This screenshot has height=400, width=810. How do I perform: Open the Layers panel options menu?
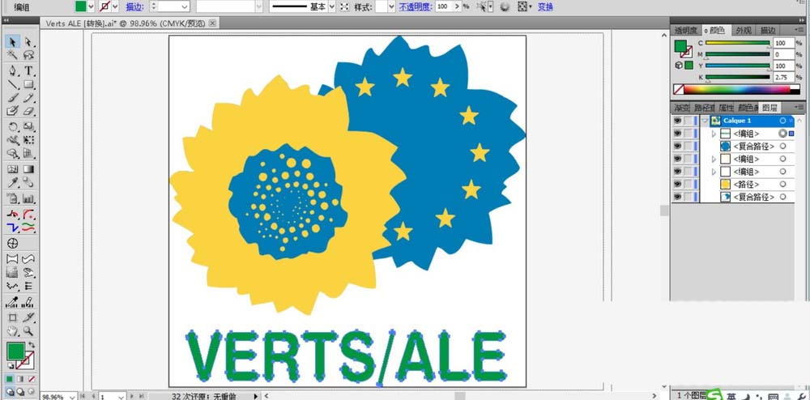point(799,108)
